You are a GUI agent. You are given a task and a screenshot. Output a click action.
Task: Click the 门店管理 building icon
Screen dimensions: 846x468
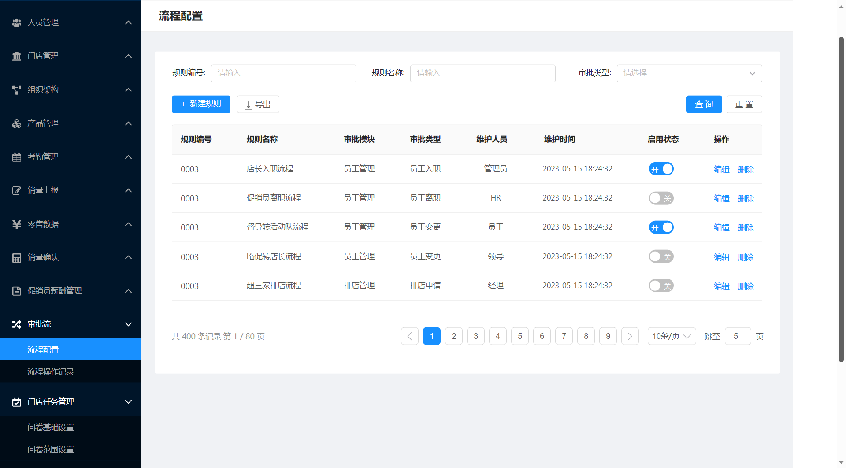point(17,56)
